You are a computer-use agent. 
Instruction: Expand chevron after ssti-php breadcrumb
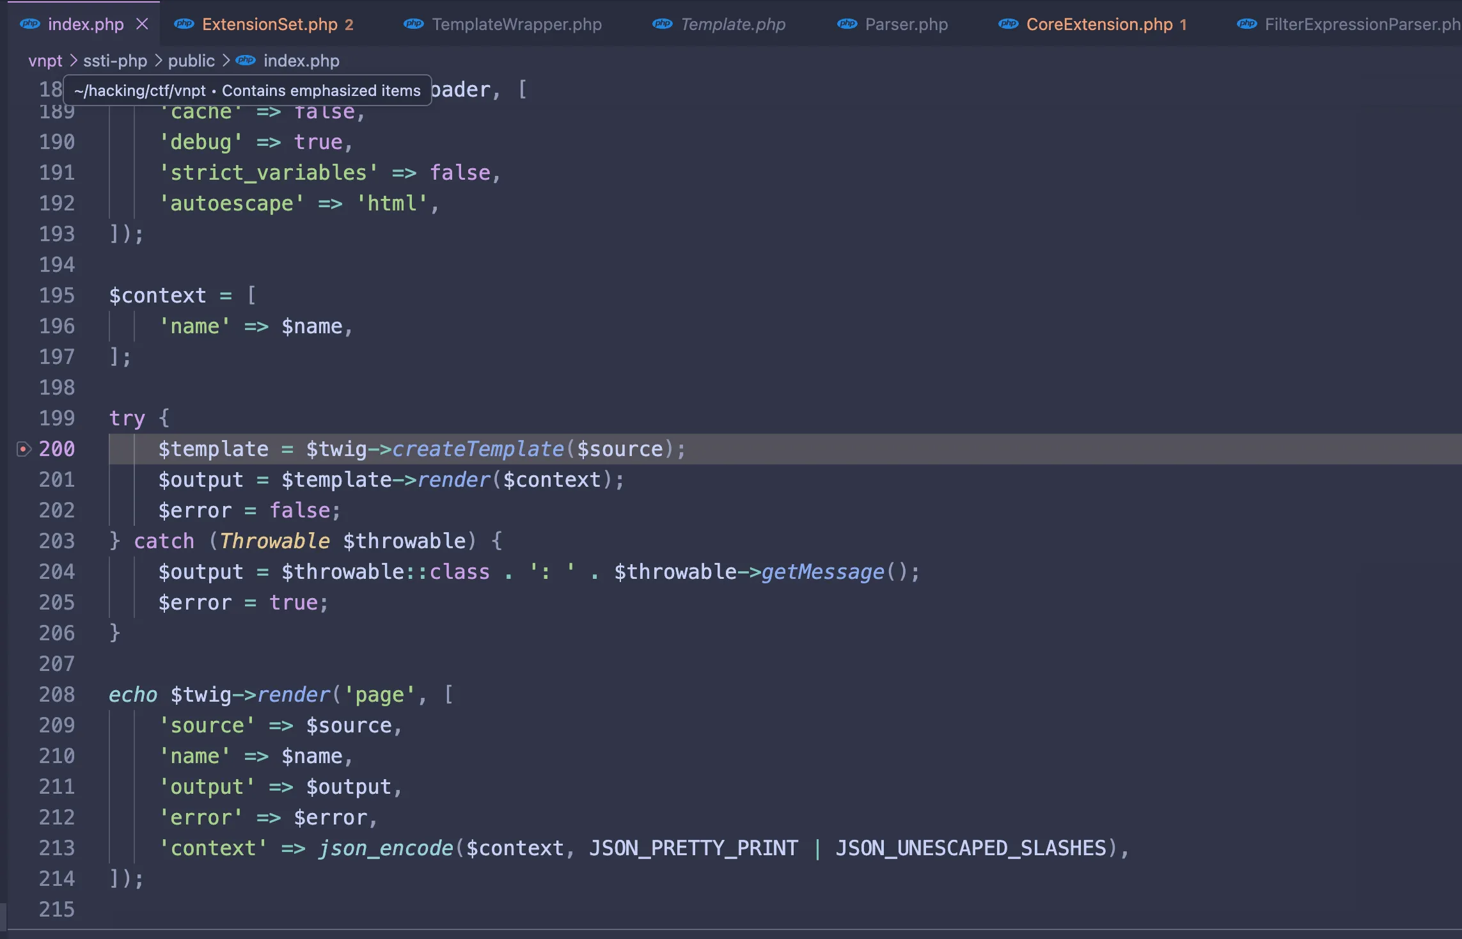tap(158, 61)
